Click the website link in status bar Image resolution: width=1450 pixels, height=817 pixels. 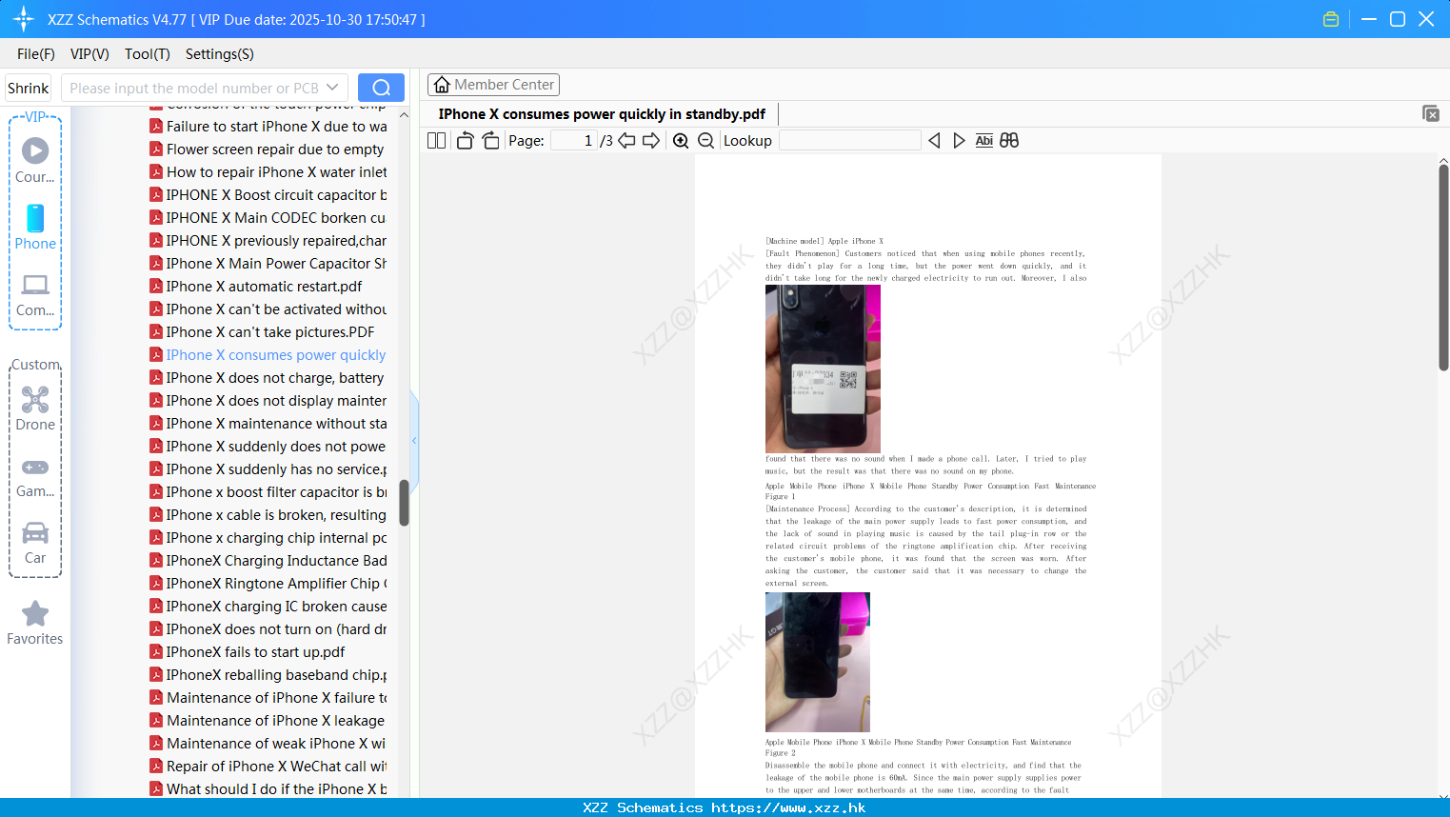click(x=788, y=807)
